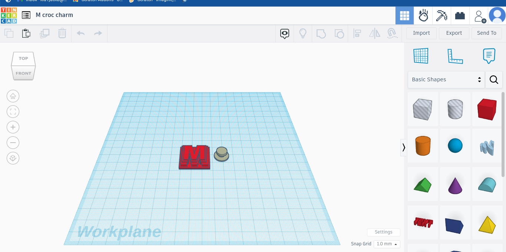Screen dimensions: 506x252
Task: Open the Basic Shapes category dropdown
Action: (x=446, y=80)
